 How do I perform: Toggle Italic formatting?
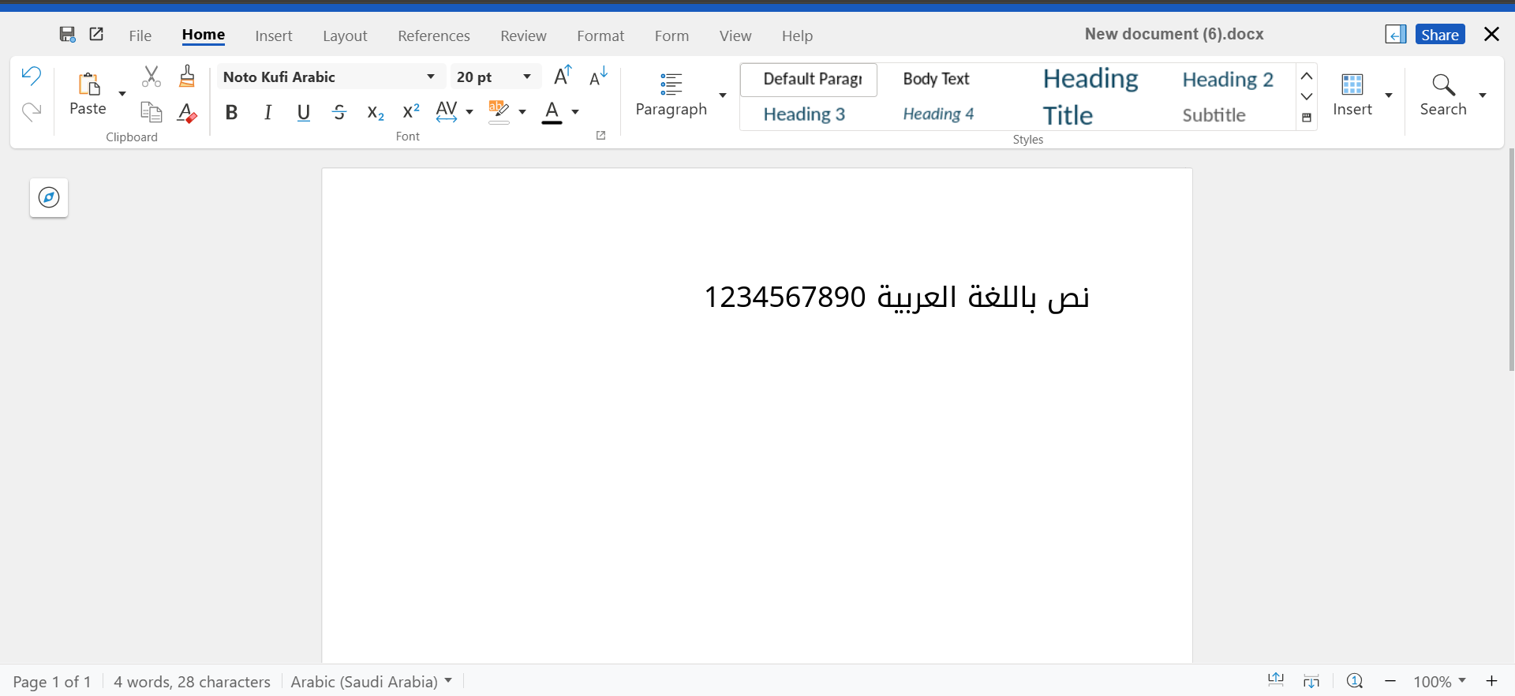(x=267, y=113)
